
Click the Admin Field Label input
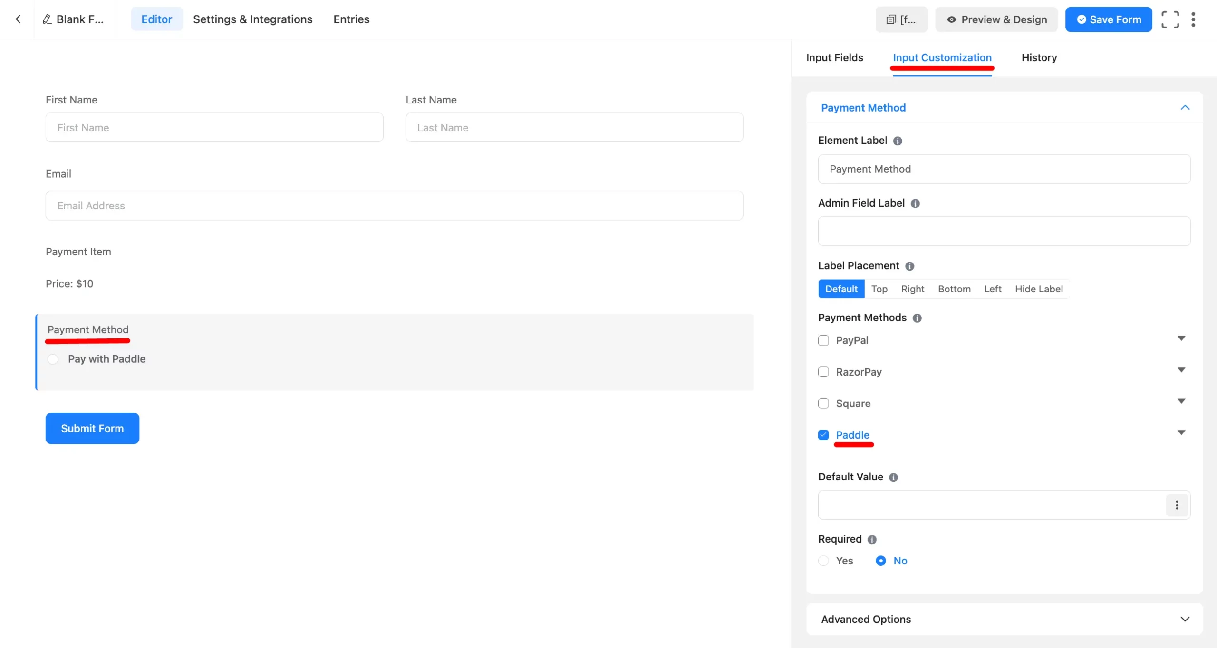(x=1004, y=231)
